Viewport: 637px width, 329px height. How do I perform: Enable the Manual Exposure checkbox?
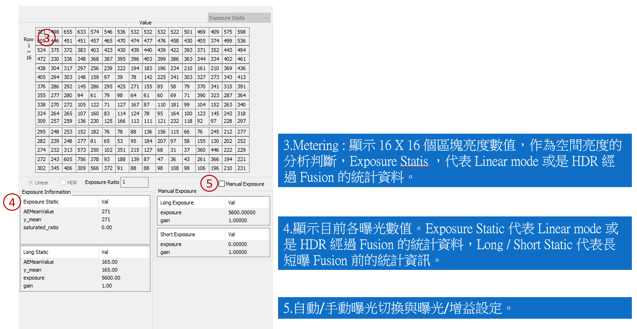[x=221, y=184]
